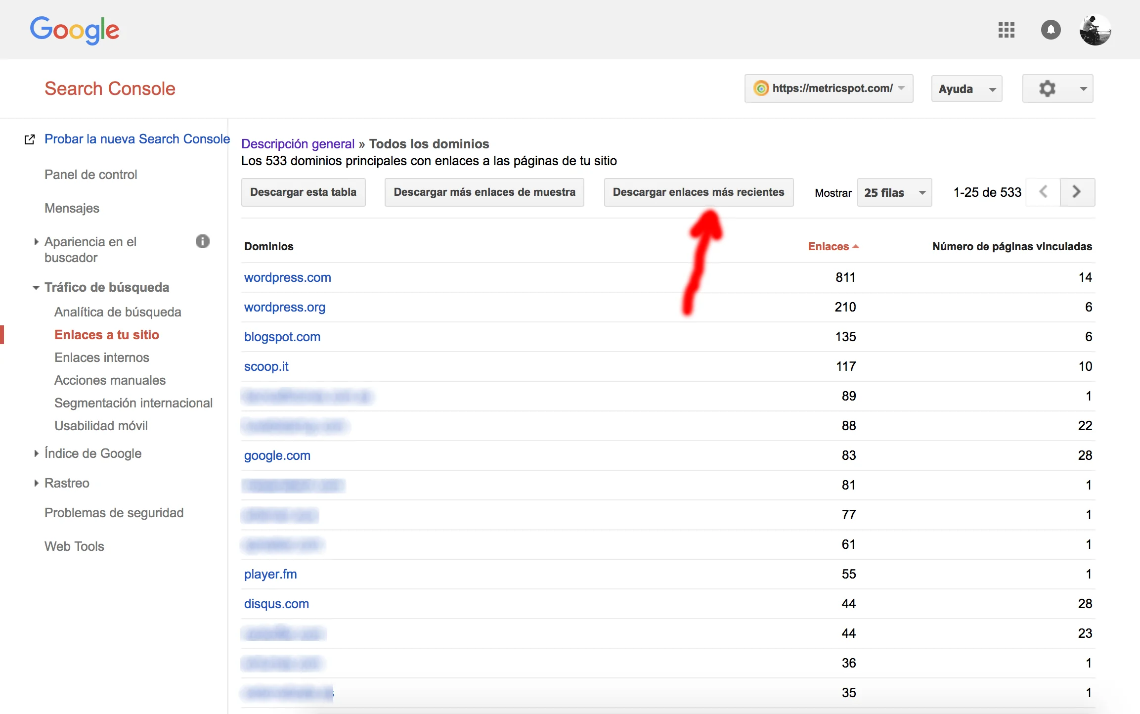
Task: Open the metricspot.com property selector
Action: (829, 89)
